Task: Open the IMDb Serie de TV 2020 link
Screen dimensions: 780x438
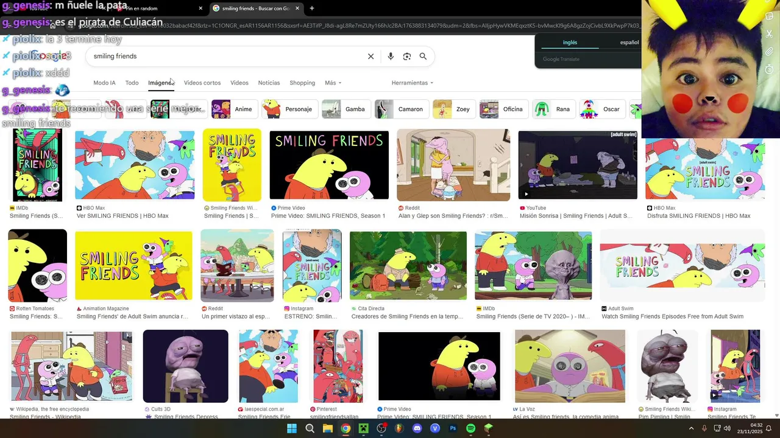Action: (533, 316)
